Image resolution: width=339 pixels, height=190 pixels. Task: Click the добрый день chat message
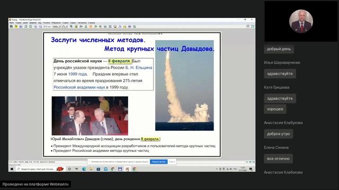click(x=279, y=49)
